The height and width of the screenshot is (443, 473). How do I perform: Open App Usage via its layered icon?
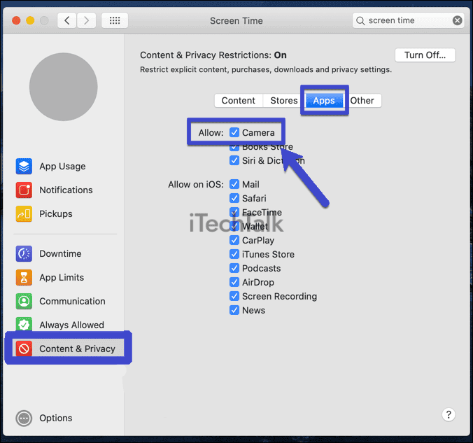pyautogui.click(x=24, y=167)
